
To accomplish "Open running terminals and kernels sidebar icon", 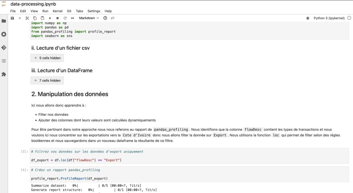I will (4, 34).
